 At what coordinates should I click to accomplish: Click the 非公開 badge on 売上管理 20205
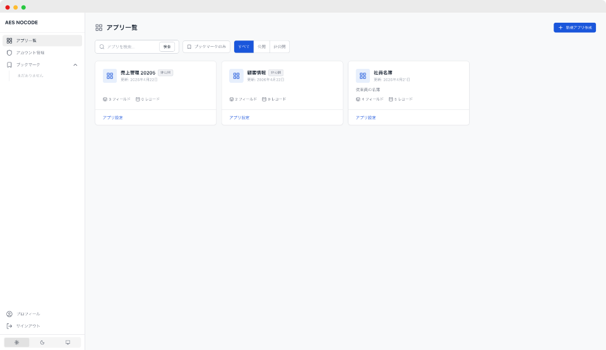(x=165, y=73)
